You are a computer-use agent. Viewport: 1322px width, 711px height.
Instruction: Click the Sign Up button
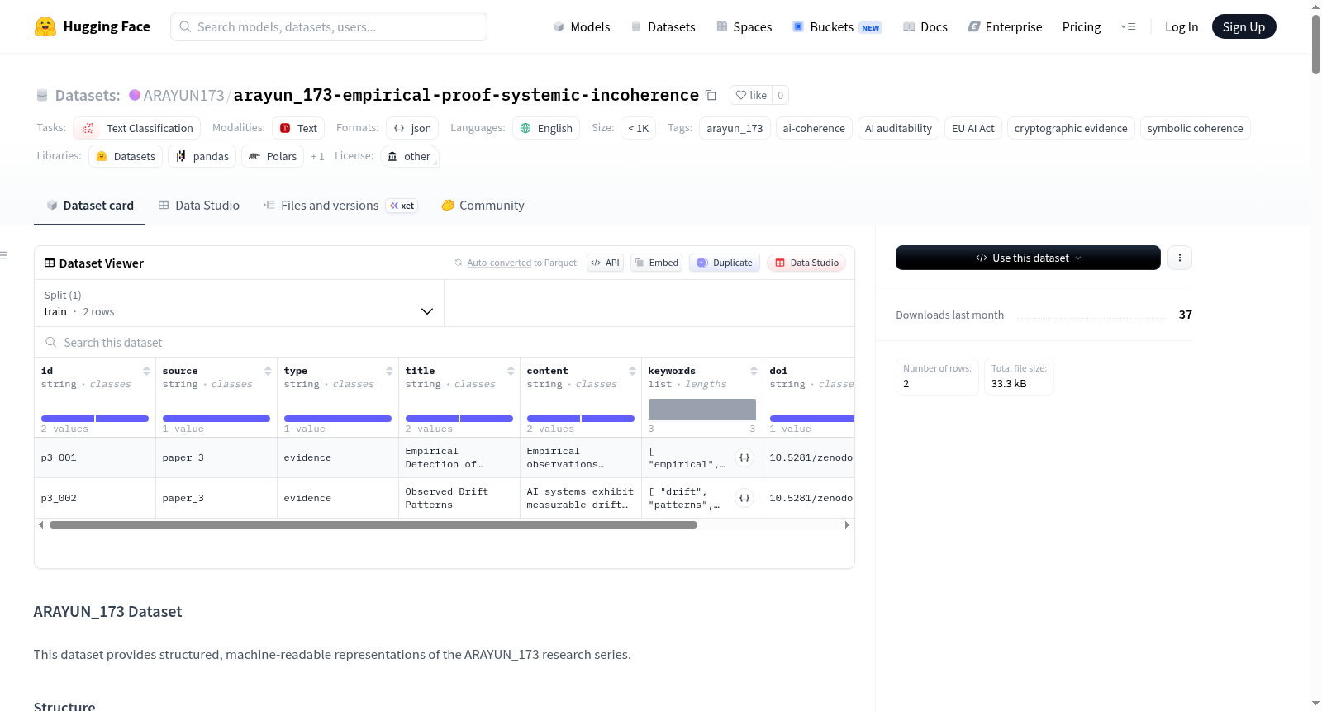1244,26
